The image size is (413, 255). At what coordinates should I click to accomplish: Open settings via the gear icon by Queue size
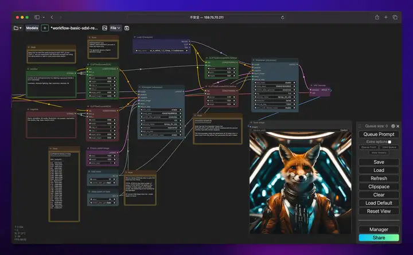[393, 126]
